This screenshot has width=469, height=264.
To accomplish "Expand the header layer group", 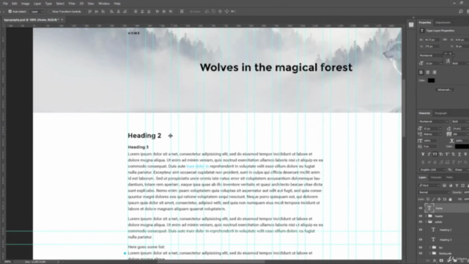I will 426,216.
